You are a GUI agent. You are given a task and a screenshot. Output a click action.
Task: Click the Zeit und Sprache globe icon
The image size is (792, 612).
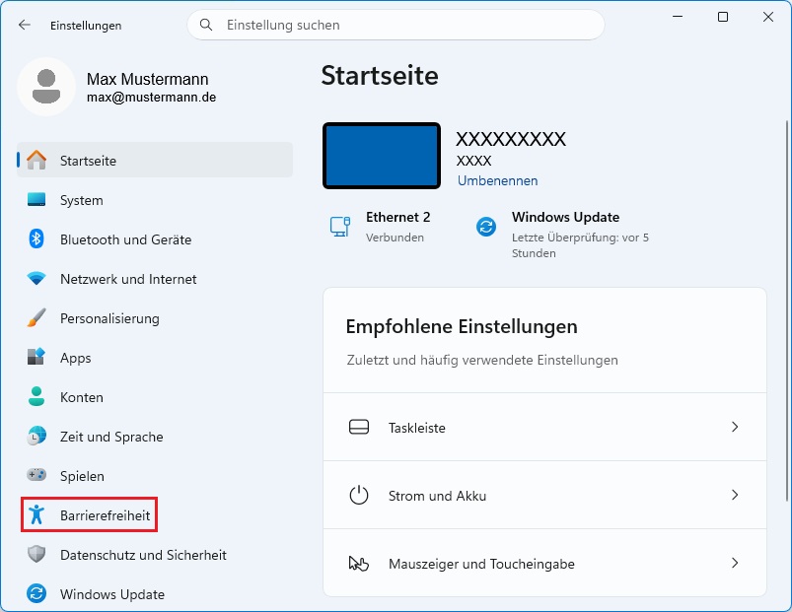click(36, 436)
